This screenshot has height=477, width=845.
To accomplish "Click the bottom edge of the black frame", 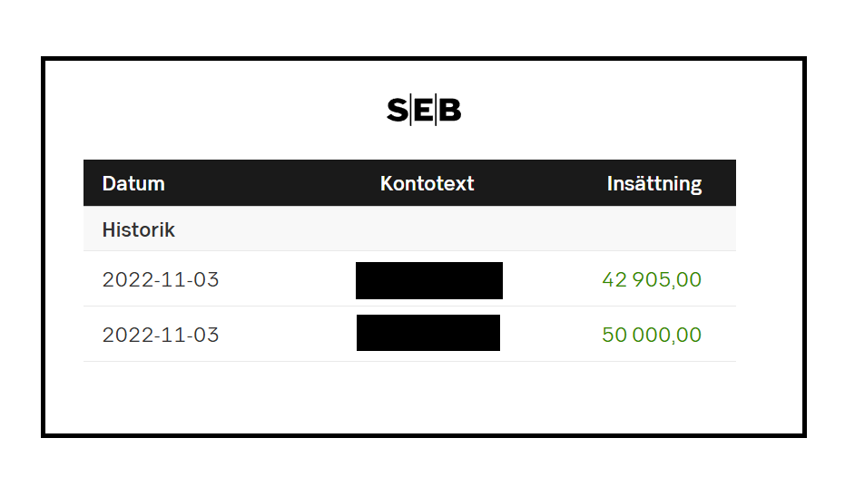I will tap(423, 434).
